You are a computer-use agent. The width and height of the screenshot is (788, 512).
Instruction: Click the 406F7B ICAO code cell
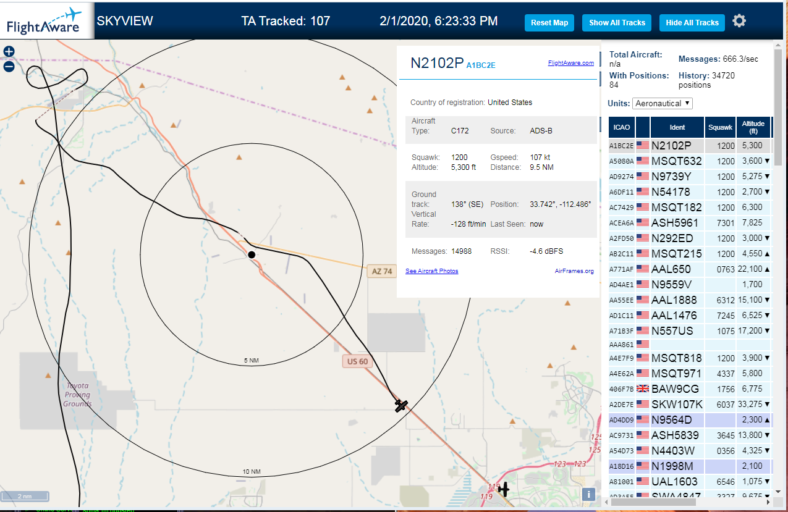pos(622,389)
